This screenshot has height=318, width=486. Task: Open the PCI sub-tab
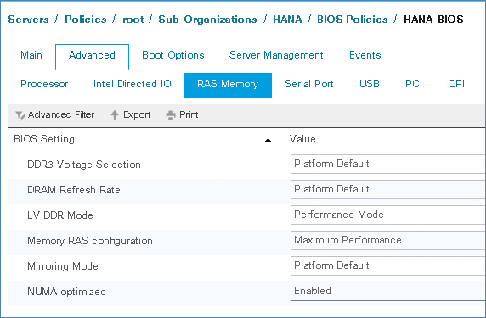(x=414, y=84)
